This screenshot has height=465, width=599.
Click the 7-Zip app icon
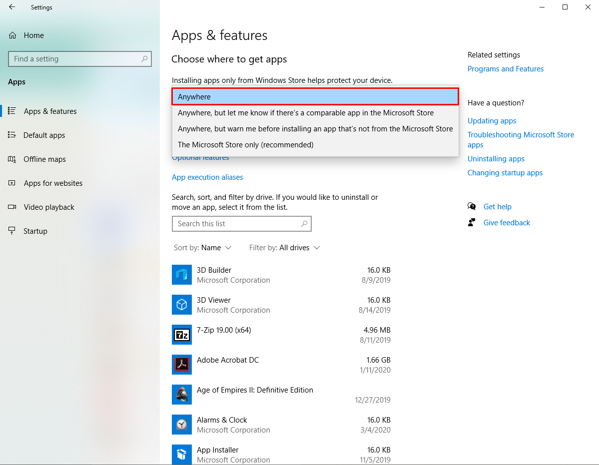click(x=182, y=335)
